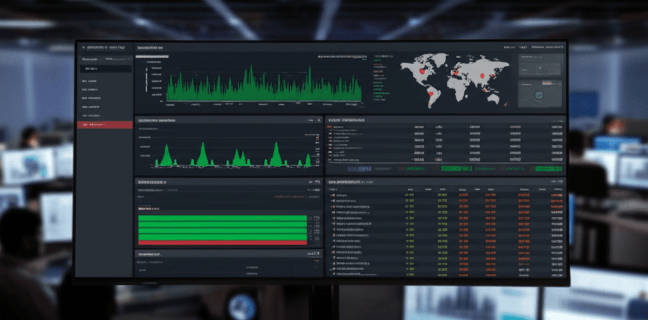Click the red bar beneath the green horizontal bars
This screenshot has width=648, height=320.
point(222,243)
